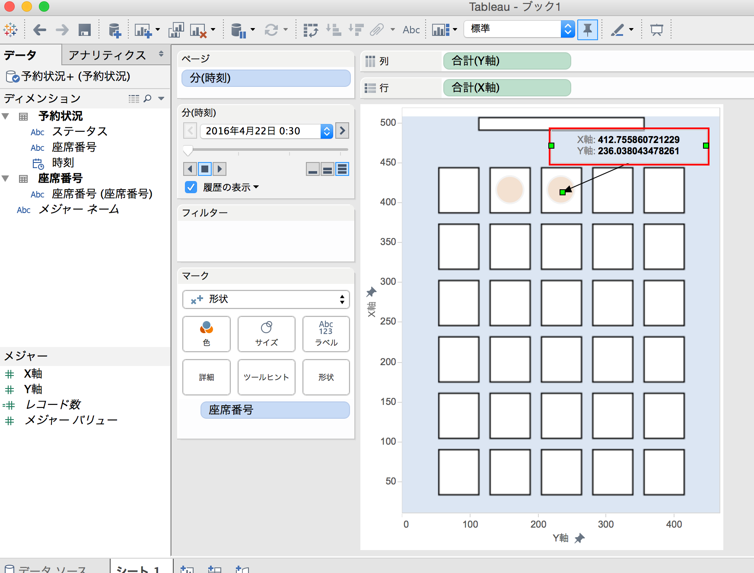Sort ascending using the toolbar icon
Screen dimensions: 754x573
click(335, 29)
